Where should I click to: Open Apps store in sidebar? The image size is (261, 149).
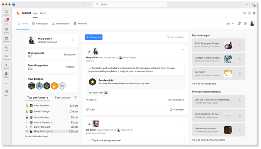tap(6, 93)
